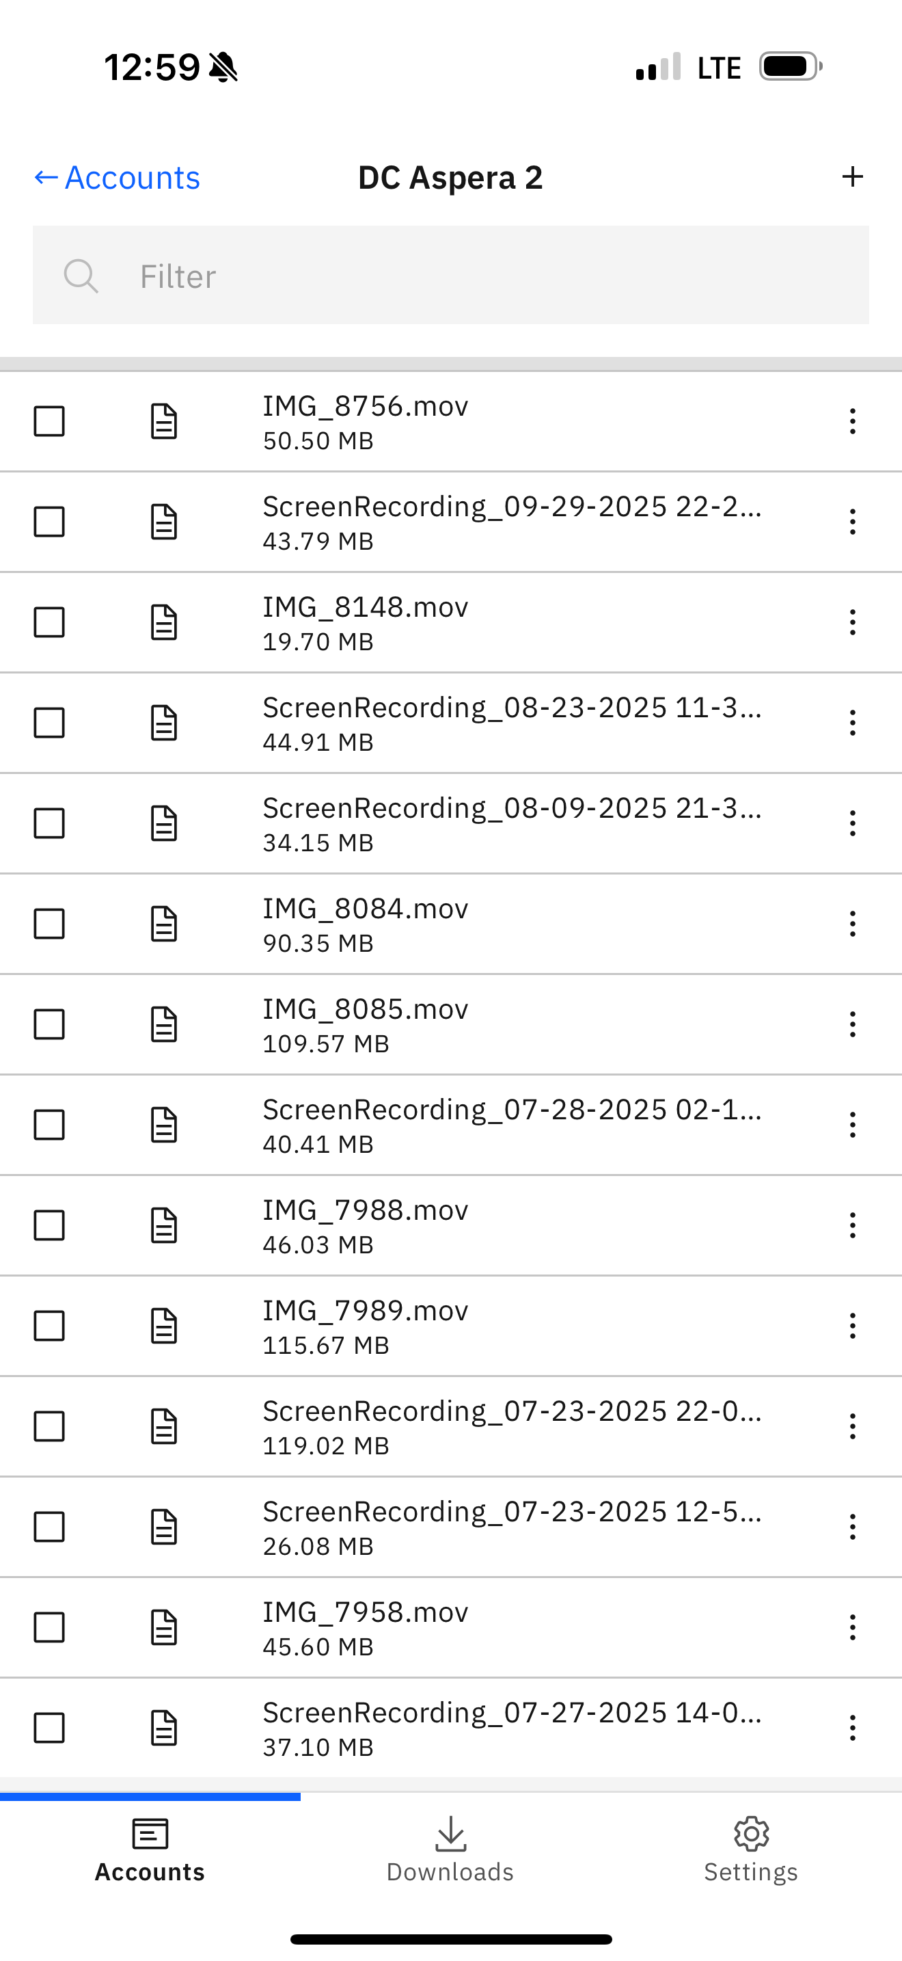Open more options for IMG_8148.mov
The image size is (902, 1961).
tap(853, 622)
